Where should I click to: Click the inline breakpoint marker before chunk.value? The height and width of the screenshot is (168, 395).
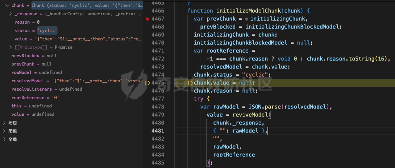[191, 83]
